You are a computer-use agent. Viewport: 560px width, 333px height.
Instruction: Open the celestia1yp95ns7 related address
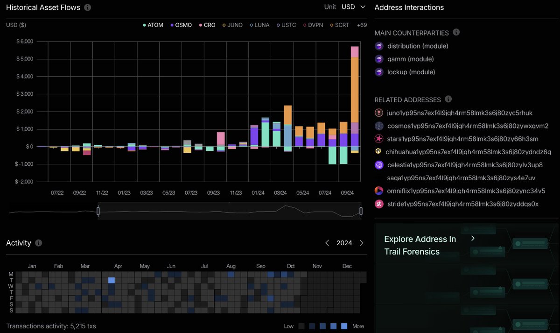465,165
